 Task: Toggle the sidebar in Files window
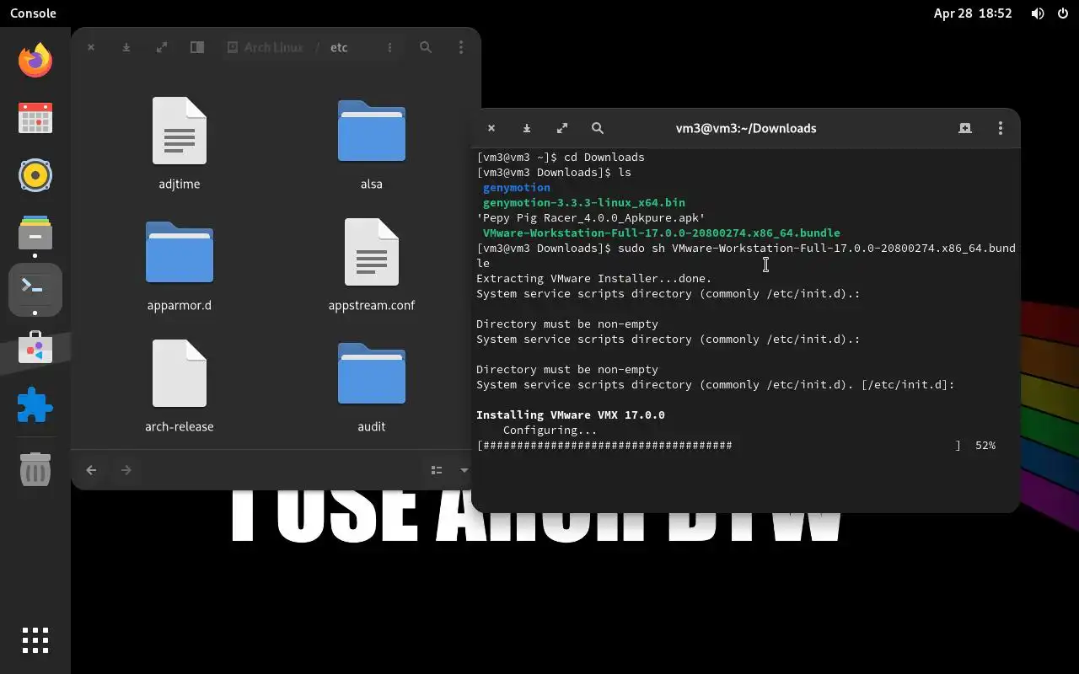[x=197, y=47]
